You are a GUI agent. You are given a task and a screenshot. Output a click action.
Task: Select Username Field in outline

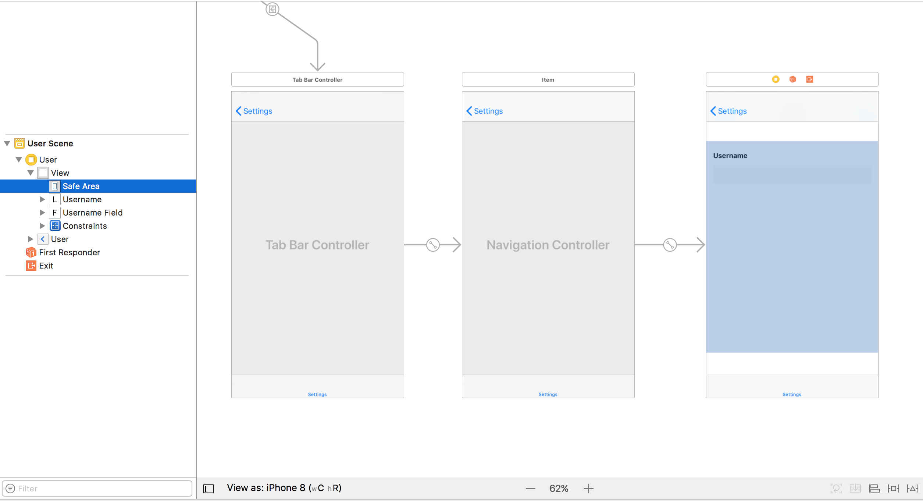93,213
